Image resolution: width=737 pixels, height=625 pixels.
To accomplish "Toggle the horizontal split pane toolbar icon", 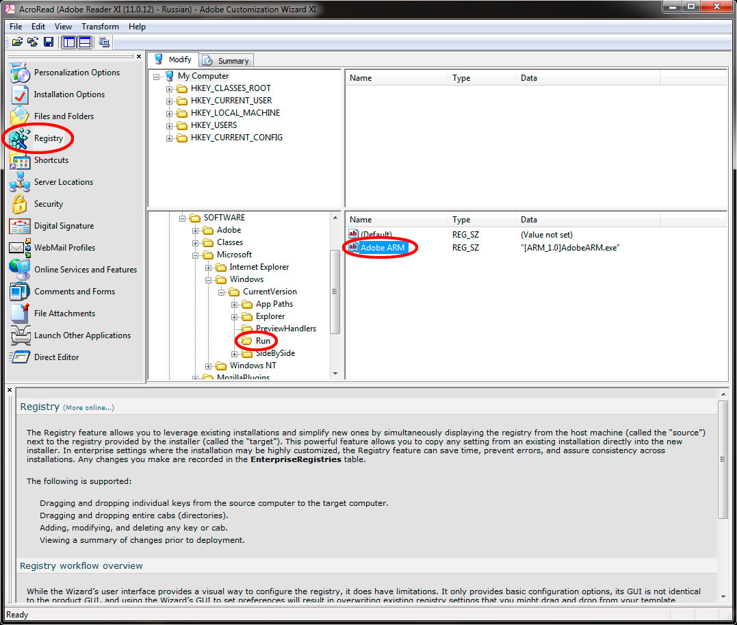I will (x=85, y=42).
